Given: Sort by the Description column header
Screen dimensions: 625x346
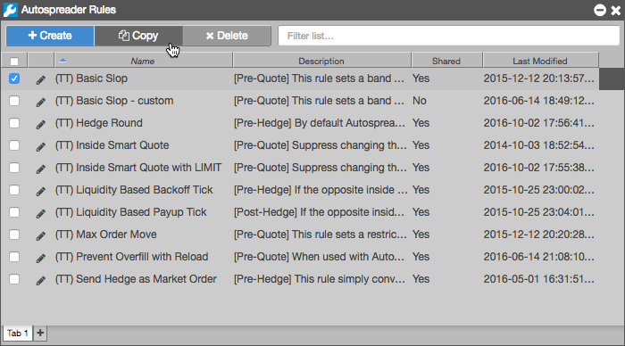Looking at the screenshot, I should pyautogui.click(x=321, y=61).
